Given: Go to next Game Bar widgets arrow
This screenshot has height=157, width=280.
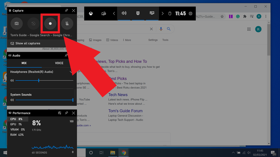Looking at the screenshot, I should coord(163,14).
